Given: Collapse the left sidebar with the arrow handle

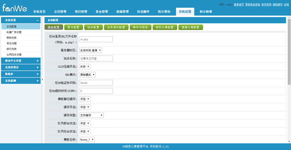Looking at the screenshot, I should [42, 79].
